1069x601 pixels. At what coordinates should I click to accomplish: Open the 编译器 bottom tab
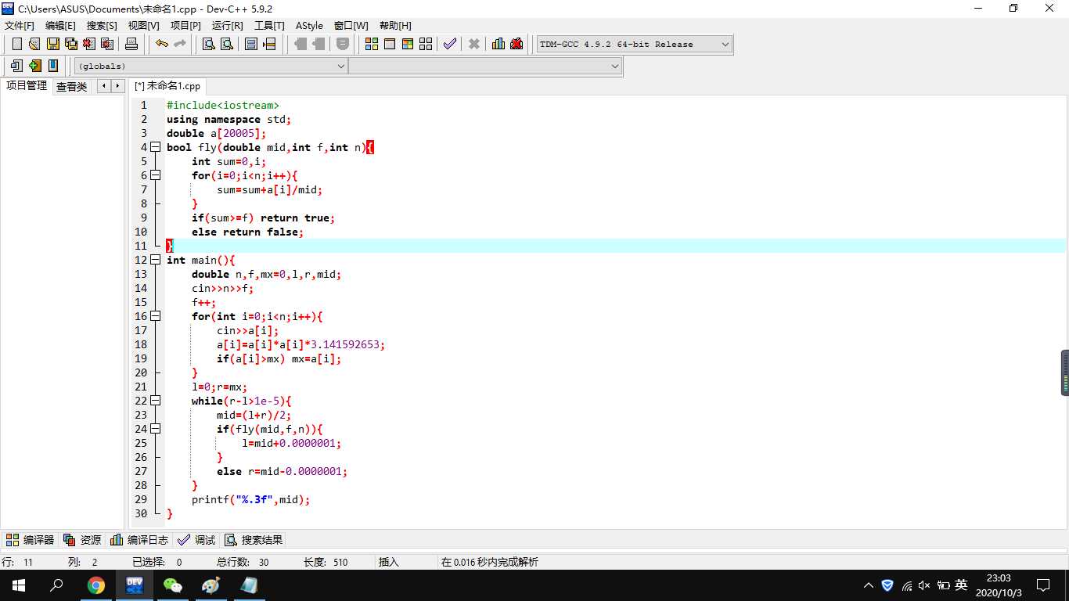click(x=31, y=540)
